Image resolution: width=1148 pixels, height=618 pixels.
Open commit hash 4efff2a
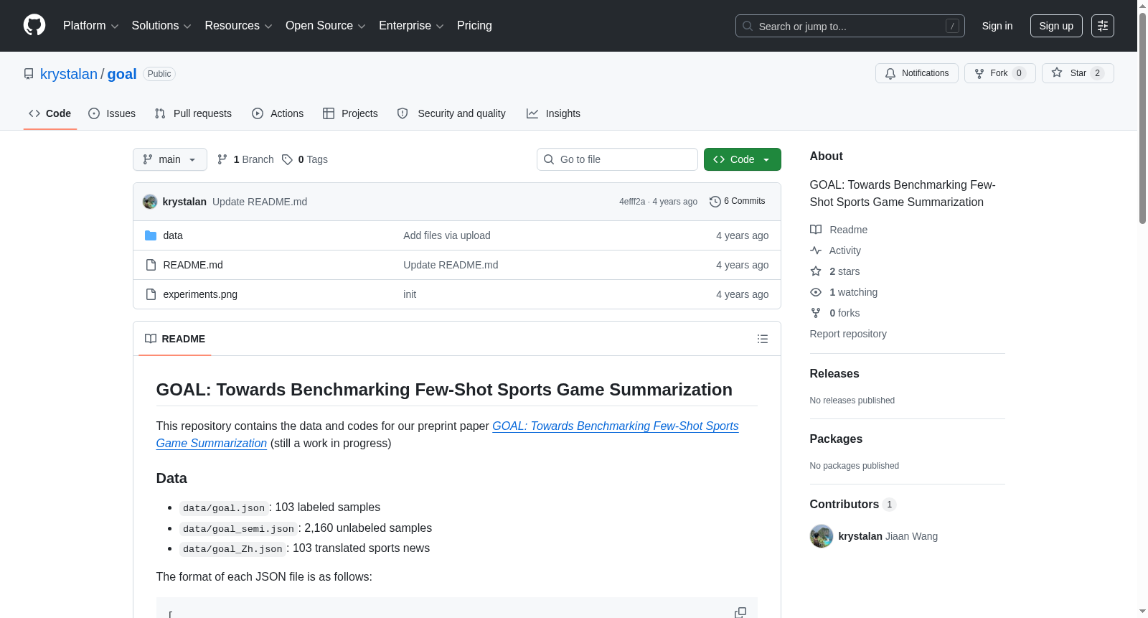point(632,202)
